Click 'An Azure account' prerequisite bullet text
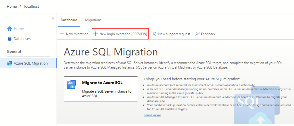The image size is (294, 126). point(201,85)
